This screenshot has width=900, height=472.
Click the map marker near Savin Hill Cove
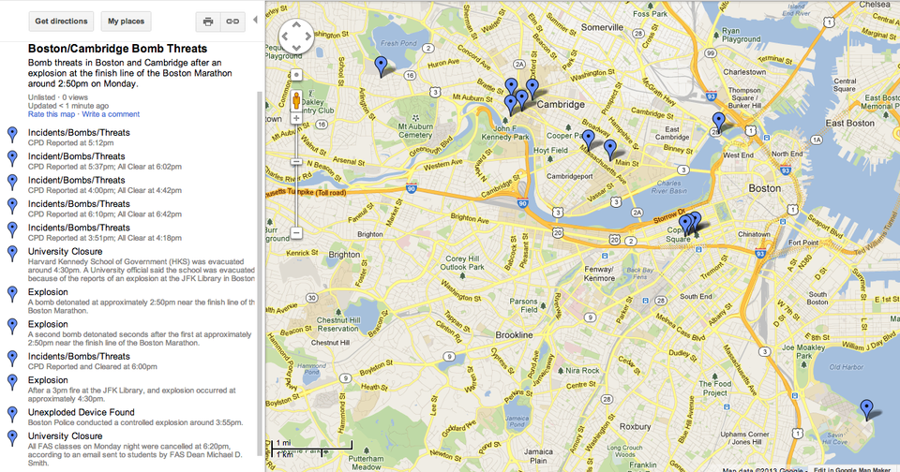[x=866, y=409]
